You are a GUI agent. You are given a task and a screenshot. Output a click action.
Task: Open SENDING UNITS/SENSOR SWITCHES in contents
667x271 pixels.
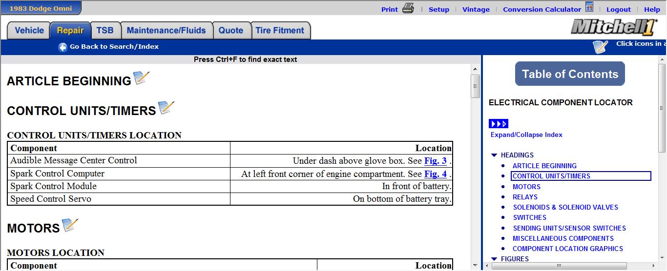569,228
